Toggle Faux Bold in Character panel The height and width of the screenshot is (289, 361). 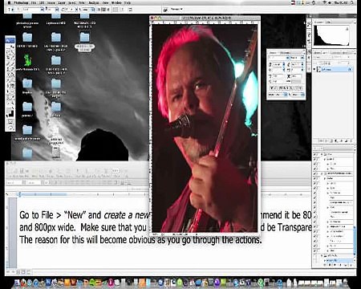click(271, 88)
